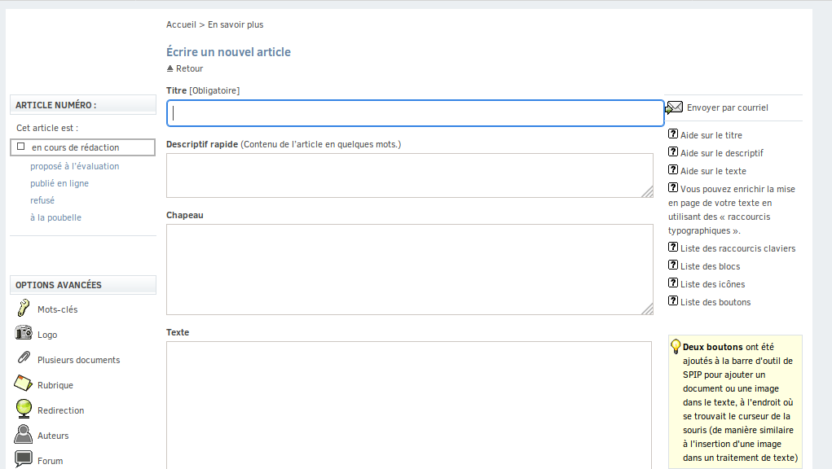Viewport: 832px width, 469px height.
Task: Click the lightbulb tip icon
Action: [676, 347]
